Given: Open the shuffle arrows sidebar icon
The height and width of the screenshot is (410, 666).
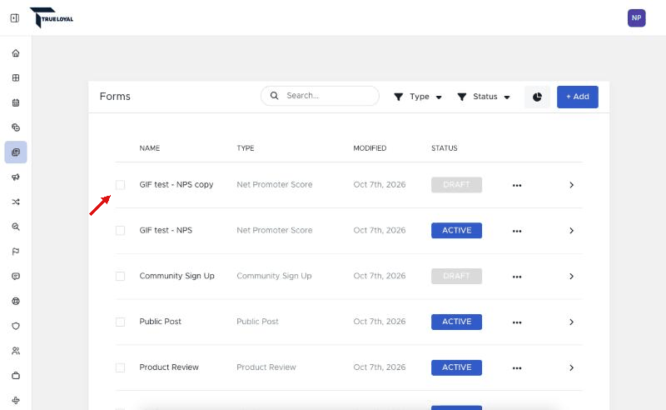Looking at the screenshot, I should click(16, 202).
